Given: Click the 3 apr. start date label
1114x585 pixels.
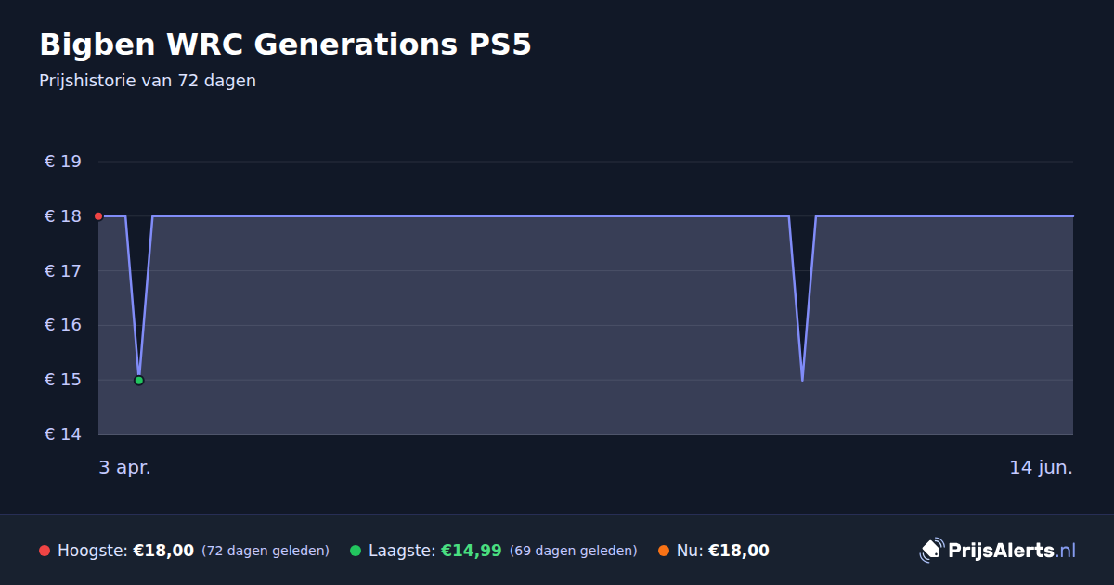Looking at the screenshot, I should point(124,468).
